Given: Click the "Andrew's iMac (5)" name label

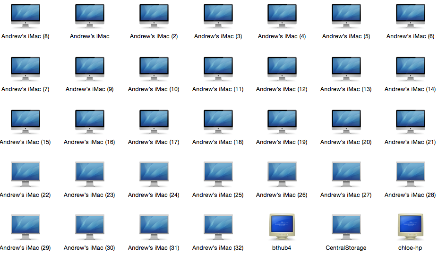Looking at the screenshot, I should [346, 36].
